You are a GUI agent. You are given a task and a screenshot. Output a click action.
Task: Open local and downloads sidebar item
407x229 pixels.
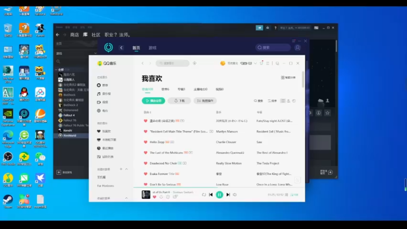point(107,139)
